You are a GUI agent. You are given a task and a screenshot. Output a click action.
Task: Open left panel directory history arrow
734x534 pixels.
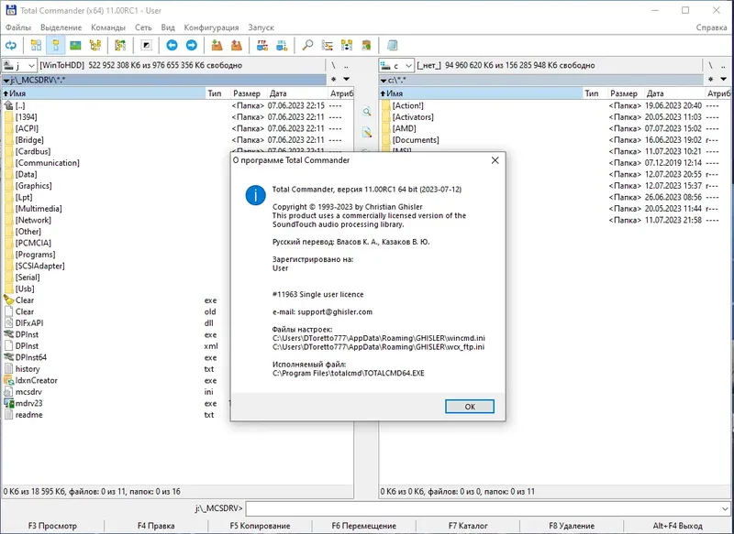347,80
